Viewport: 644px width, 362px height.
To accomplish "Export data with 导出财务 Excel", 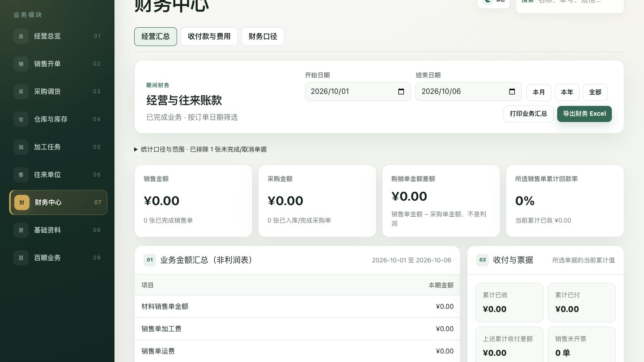I will click(x=585, y=114).
